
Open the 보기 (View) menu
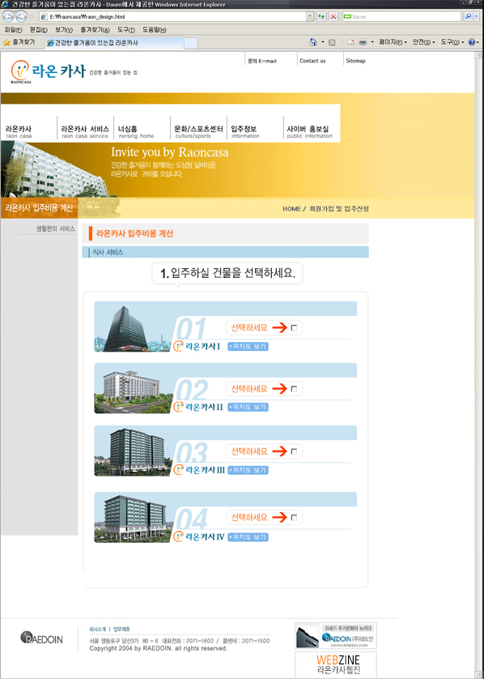pos(64,30)
